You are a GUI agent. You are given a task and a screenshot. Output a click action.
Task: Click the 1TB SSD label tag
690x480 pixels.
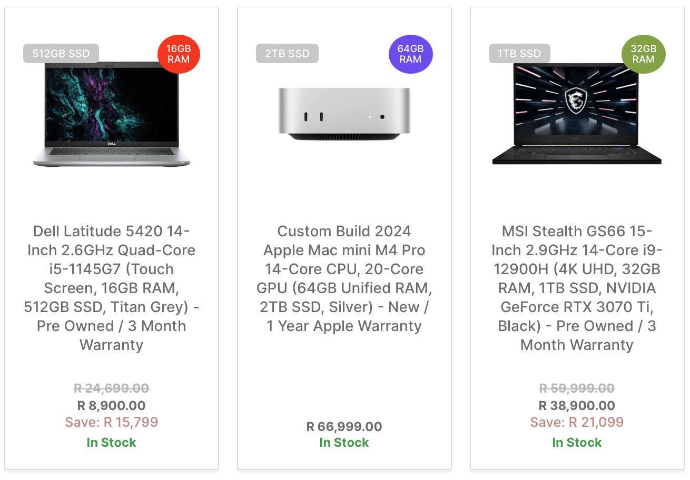pyautogui.click(x=519, y=54)
